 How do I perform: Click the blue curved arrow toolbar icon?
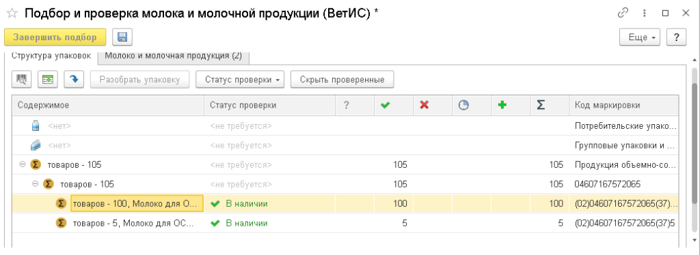point(74,80)
